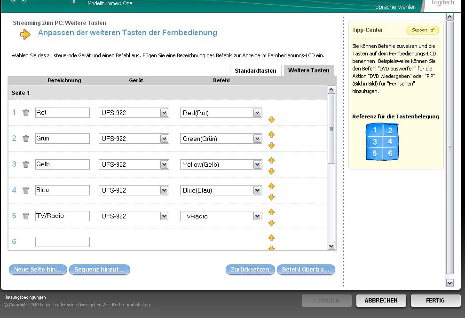Click the Zurücksetzen button
The image size is (465, 318).
coord(250,270)
